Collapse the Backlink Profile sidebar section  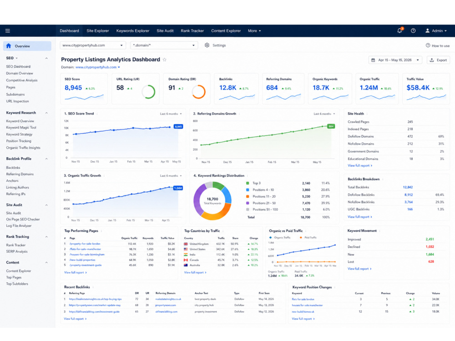(46, 159)
